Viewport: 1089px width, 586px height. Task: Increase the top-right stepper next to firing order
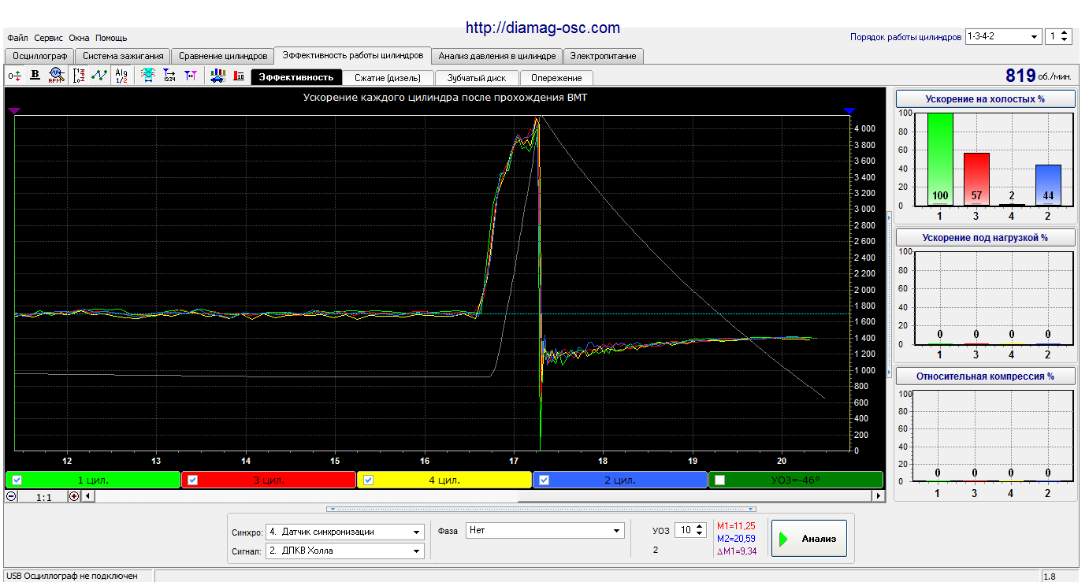[x=1065, y=33]
